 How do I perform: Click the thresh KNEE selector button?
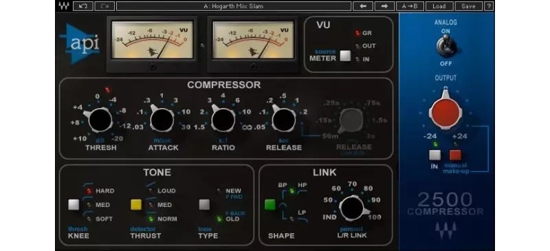coord(74,205)
